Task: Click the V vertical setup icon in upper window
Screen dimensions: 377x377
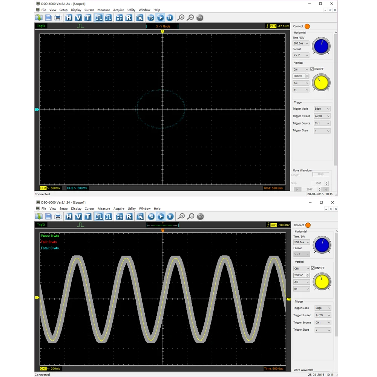Action: pos(78,18)
